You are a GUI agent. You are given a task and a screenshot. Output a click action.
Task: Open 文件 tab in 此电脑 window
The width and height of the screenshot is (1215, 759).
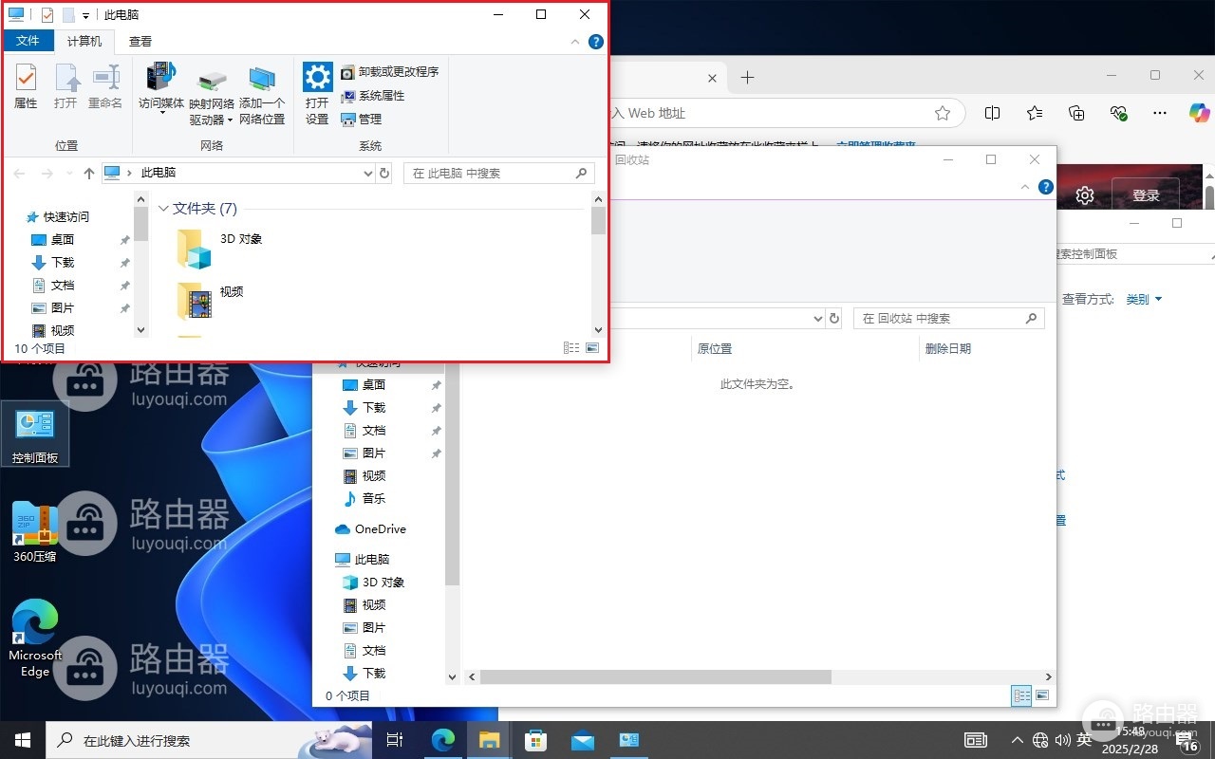[28, 41]
